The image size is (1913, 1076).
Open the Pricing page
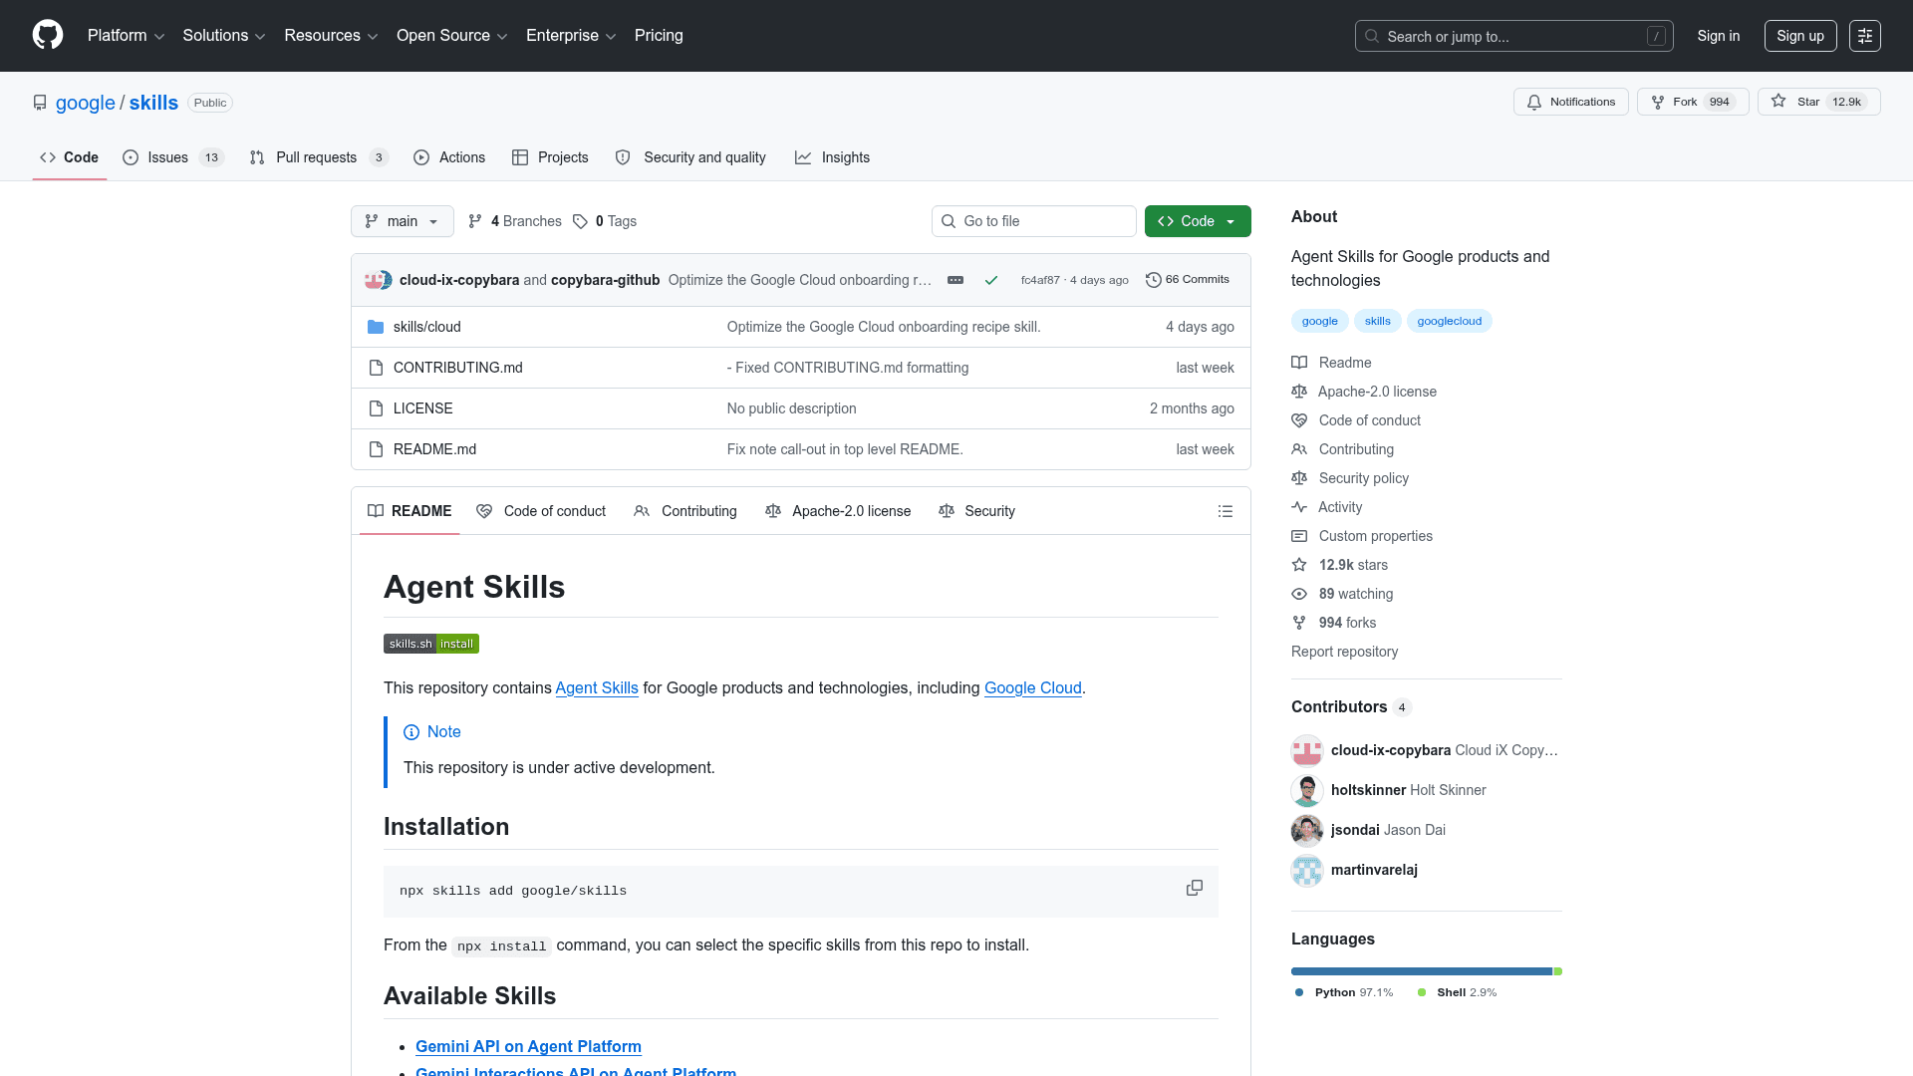pyautogui.click(x=659, y=36)
